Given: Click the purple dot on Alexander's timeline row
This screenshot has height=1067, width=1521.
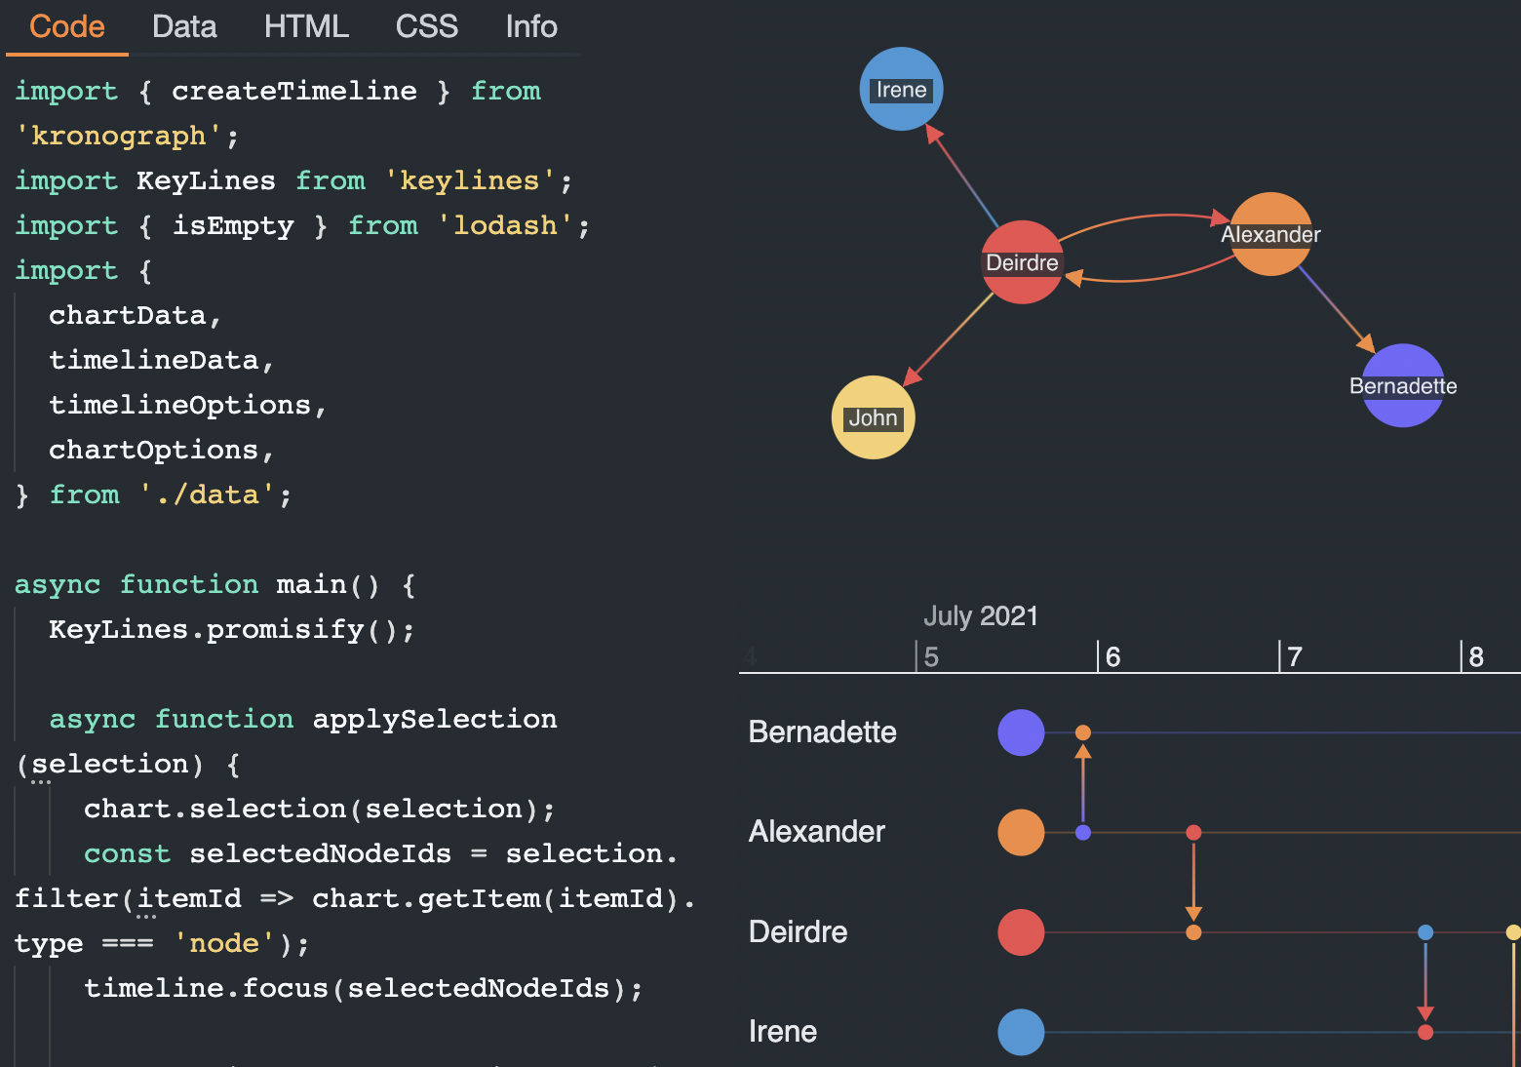Looking at the screenshot, I should click(x=1082, y=832).
